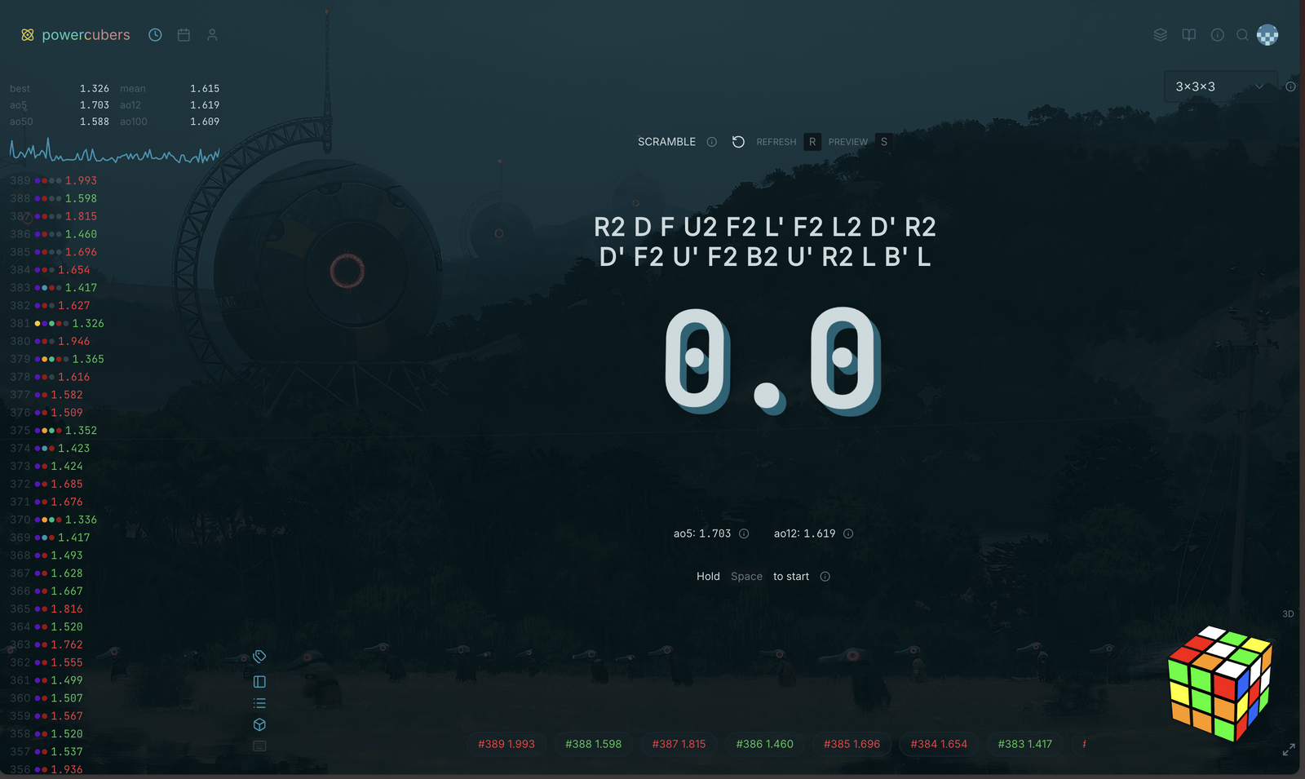1305x779 pixels.
Task: Click the S preview shortcut key
Action: (884, 142)
